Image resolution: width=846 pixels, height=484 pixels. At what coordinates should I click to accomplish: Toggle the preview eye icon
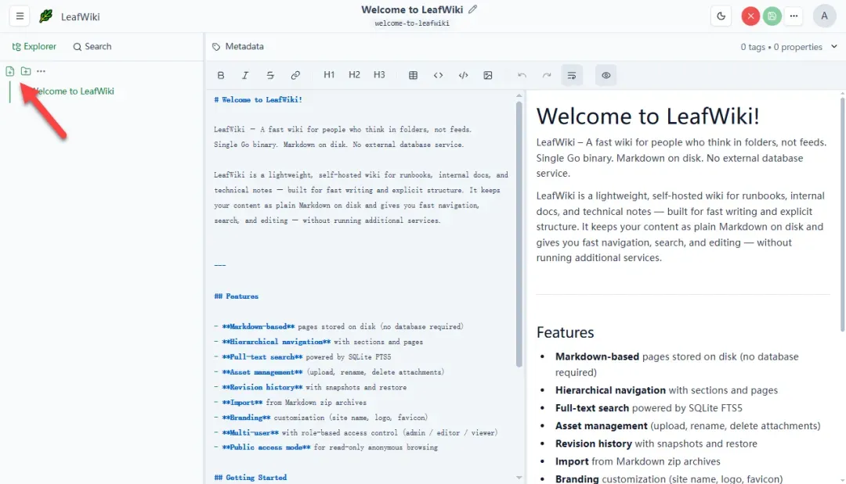pyautogui.click(x=606, y=75)
